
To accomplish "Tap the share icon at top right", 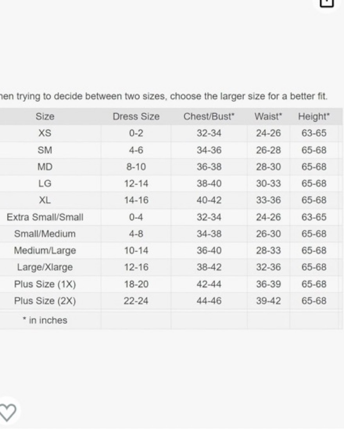I will coord(327,3).
